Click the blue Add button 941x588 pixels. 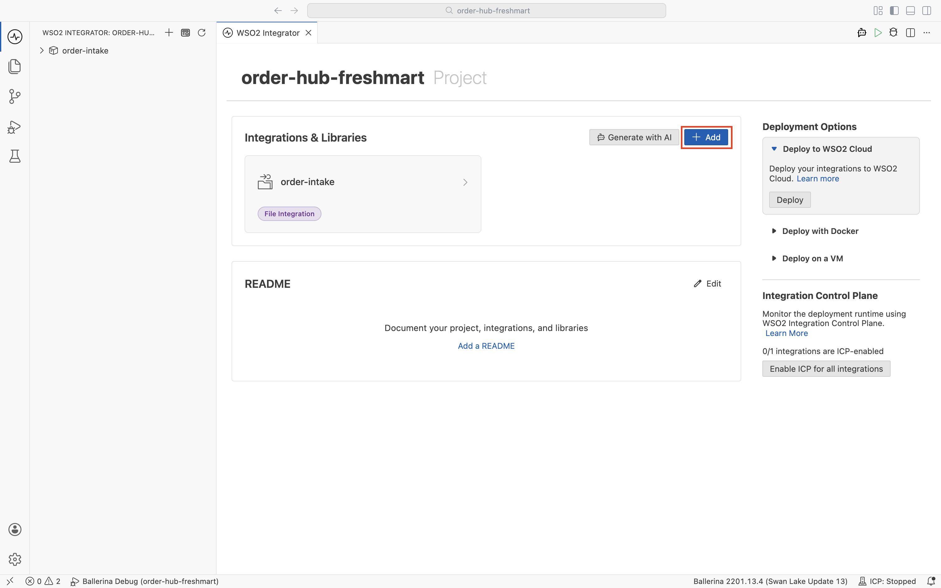pos(706,137)
